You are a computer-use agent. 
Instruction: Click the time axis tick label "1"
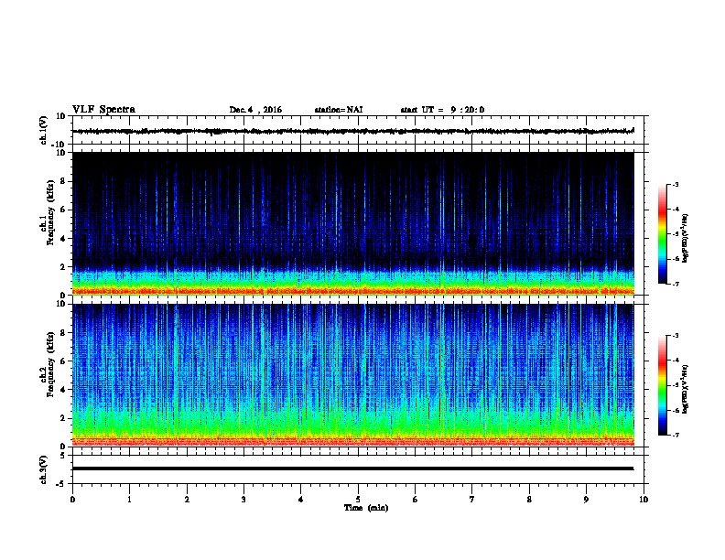tap(129, 500)
